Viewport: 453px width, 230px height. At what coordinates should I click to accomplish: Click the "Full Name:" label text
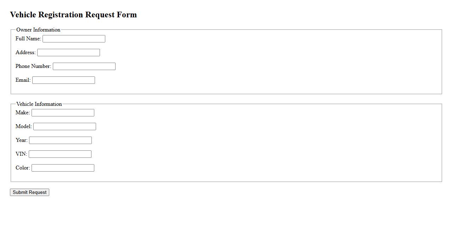[28, 39]
